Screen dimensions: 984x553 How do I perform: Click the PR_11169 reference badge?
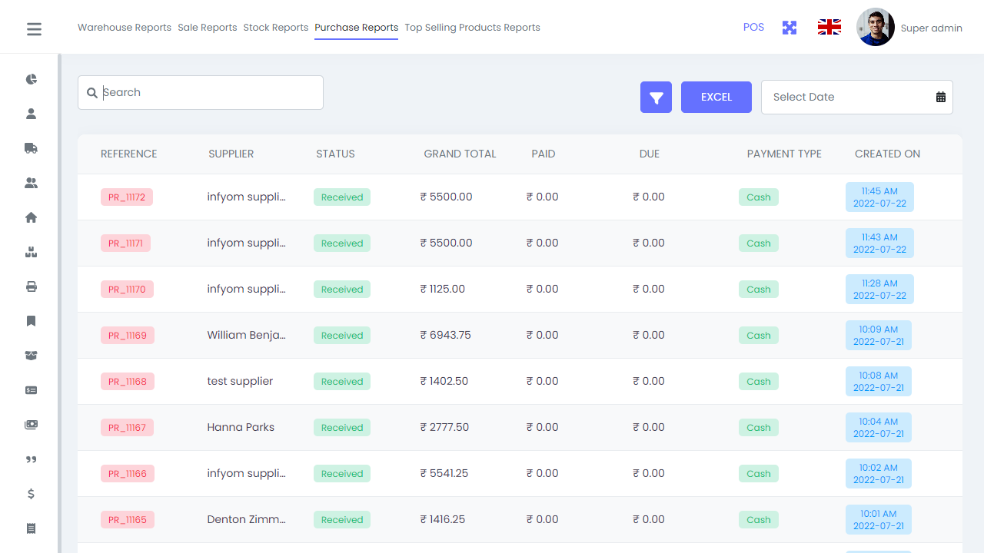128,336
